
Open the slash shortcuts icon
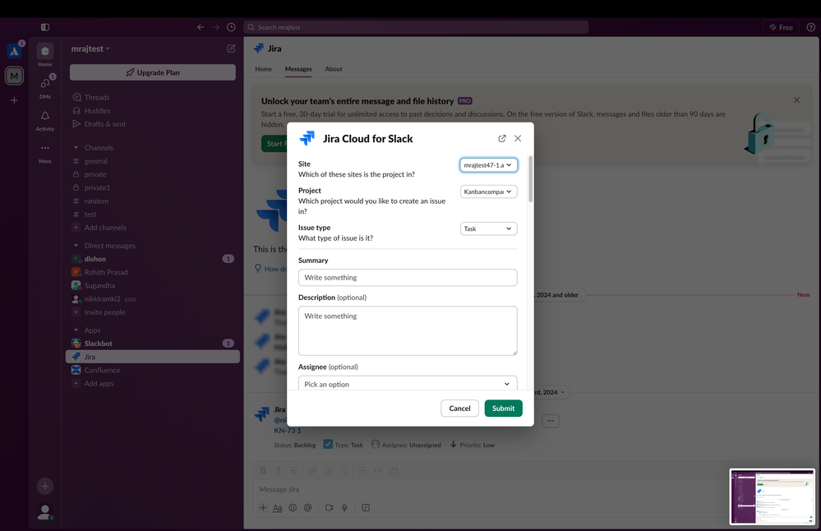click(366, 507)
